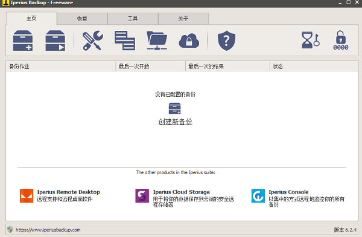Click the small backup icon above 创建新备份
This screenshot has height=237, width=362.
174,109
